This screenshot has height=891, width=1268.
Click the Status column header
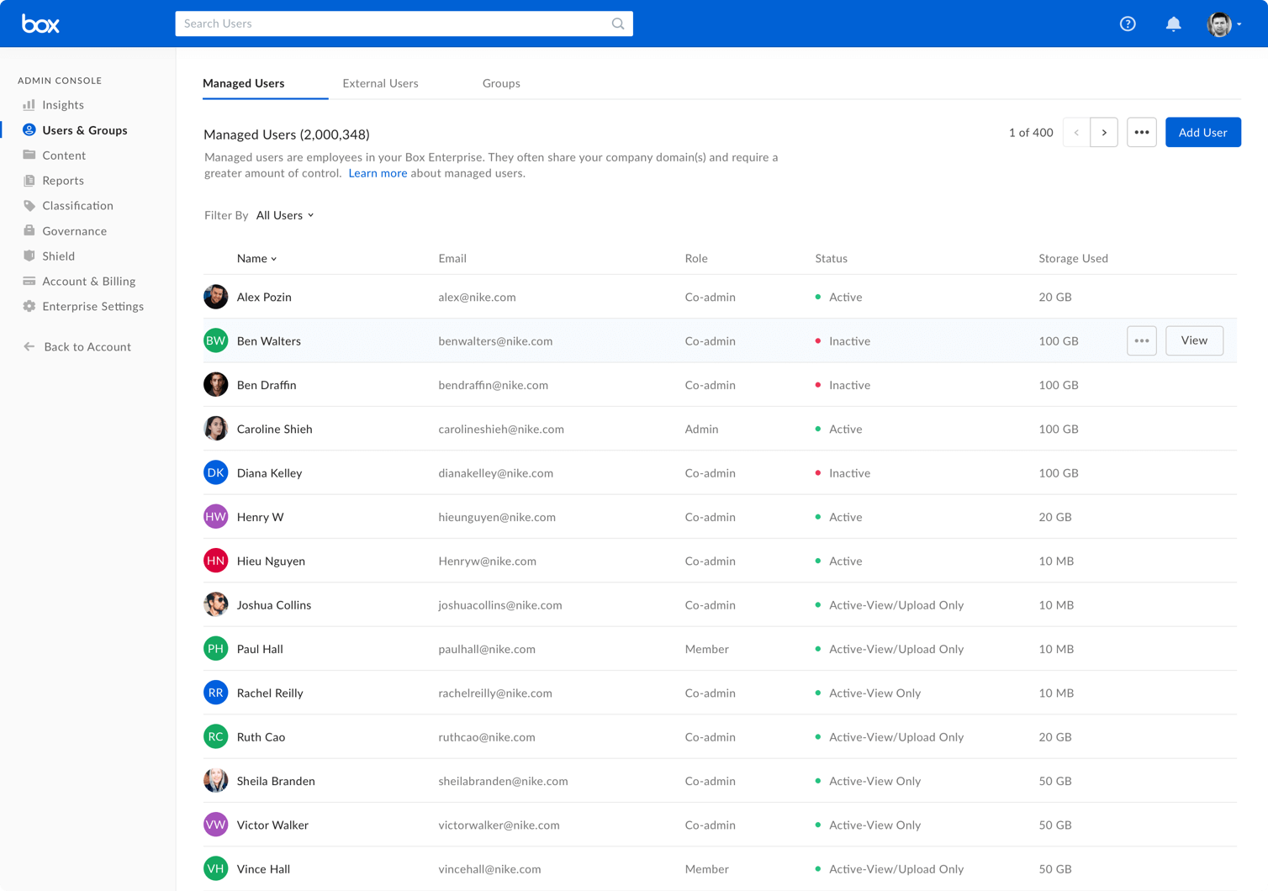[831, 258]
